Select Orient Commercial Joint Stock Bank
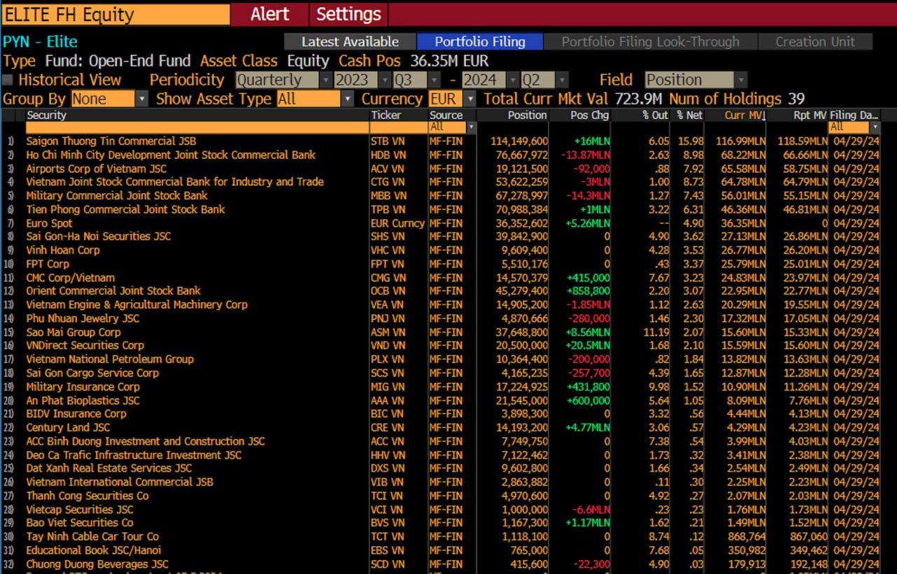 click(x=114, y=290)
